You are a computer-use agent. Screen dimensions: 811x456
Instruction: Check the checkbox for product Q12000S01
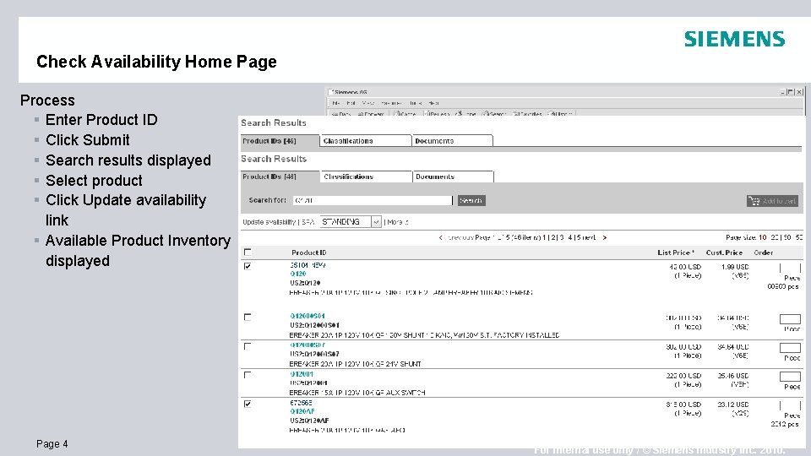click(248, 317)
